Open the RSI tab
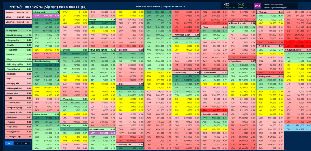The height and width of the screenshot is (151, 311). tap(26, 143)
